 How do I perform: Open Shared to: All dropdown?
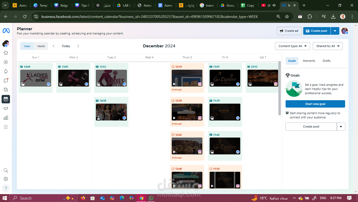pyautogui.click(x=328, y=46)
